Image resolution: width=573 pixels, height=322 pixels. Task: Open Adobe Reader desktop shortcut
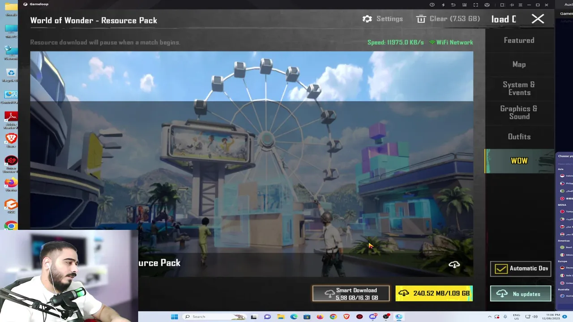11,120
